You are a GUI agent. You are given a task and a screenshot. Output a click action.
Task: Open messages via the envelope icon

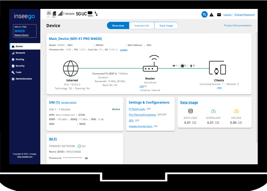point(219,14)
